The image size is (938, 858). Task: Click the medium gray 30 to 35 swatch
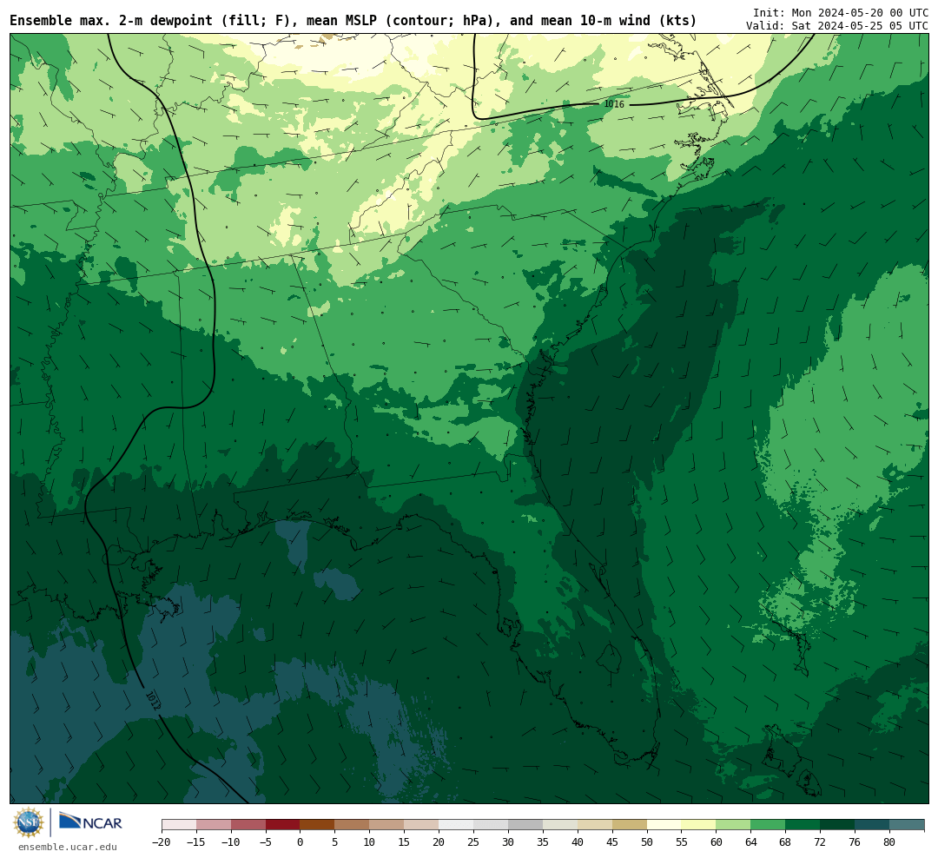(x=525, y=825)
